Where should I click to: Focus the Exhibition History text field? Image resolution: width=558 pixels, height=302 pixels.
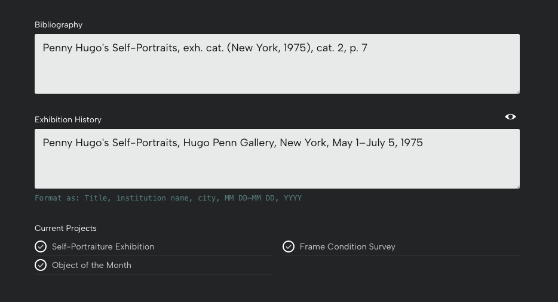[x=277, y=167]
